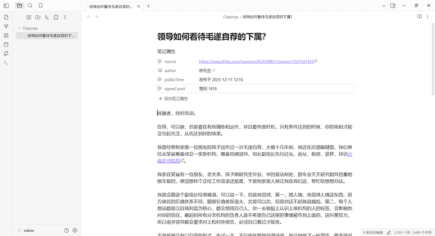Open the more options menu

pos(427,16)
